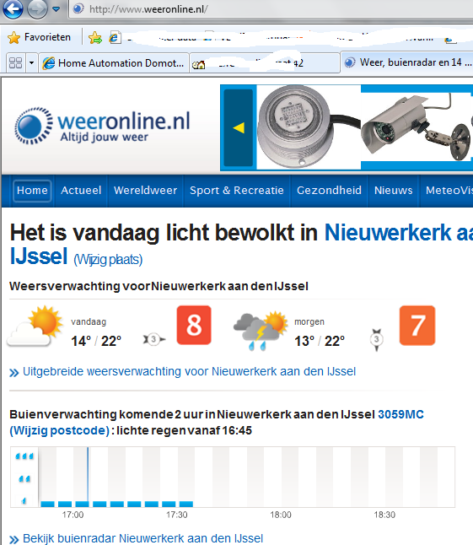Click the morgen label
473x545 pixels.
pos(309,322)
